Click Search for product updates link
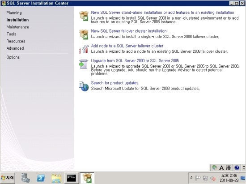246x184 pixels. [115, 83]
